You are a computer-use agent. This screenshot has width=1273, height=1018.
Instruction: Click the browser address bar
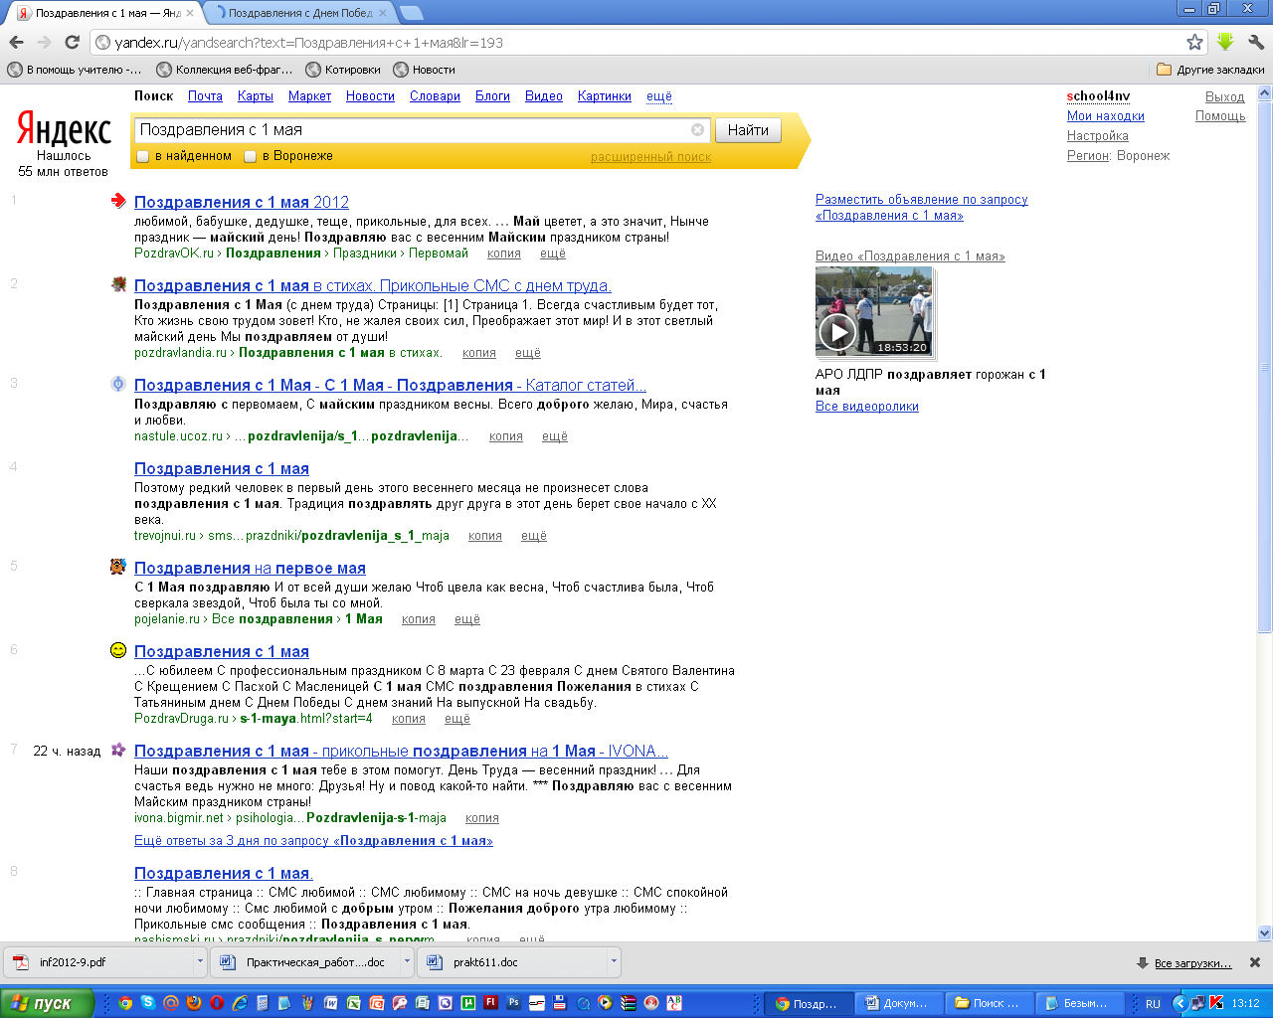point(646,42)
